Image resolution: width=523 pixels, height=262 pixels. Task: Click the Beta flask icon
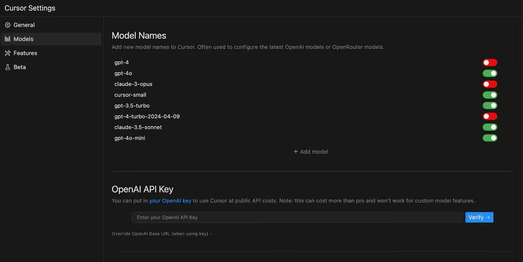8,67
